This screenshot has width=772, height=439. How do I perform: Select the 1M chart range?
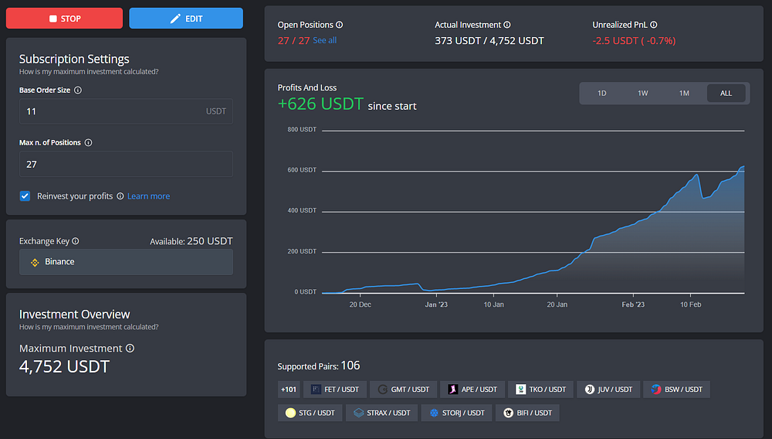tap(684, 93)
